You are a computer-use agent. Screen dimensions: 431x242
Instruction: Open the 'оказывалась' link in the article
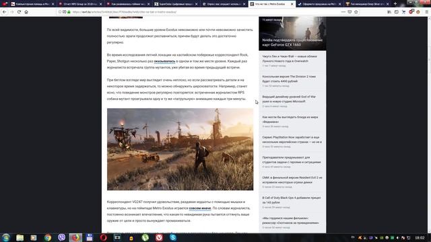pos(164,61)
